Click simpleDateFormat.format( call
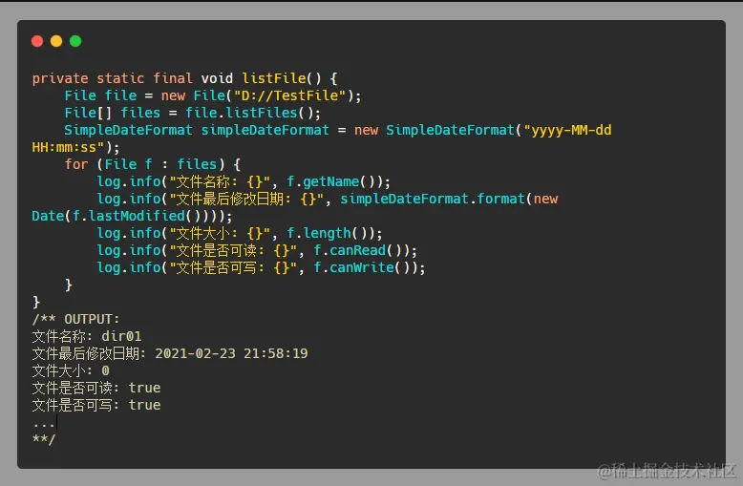The width and height of the screenshot is (743, 486). click(436, 199)
